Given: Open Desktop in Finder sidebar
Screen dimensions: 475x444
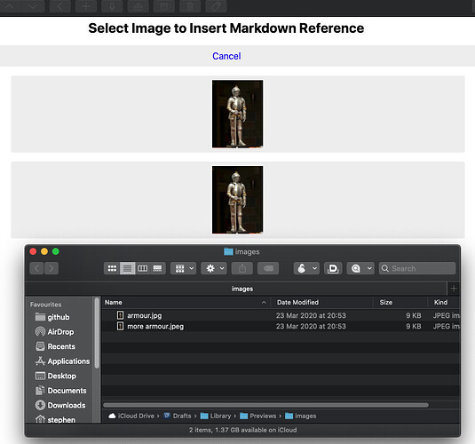Looking at the screenshot, I should [x=56, y=376].
